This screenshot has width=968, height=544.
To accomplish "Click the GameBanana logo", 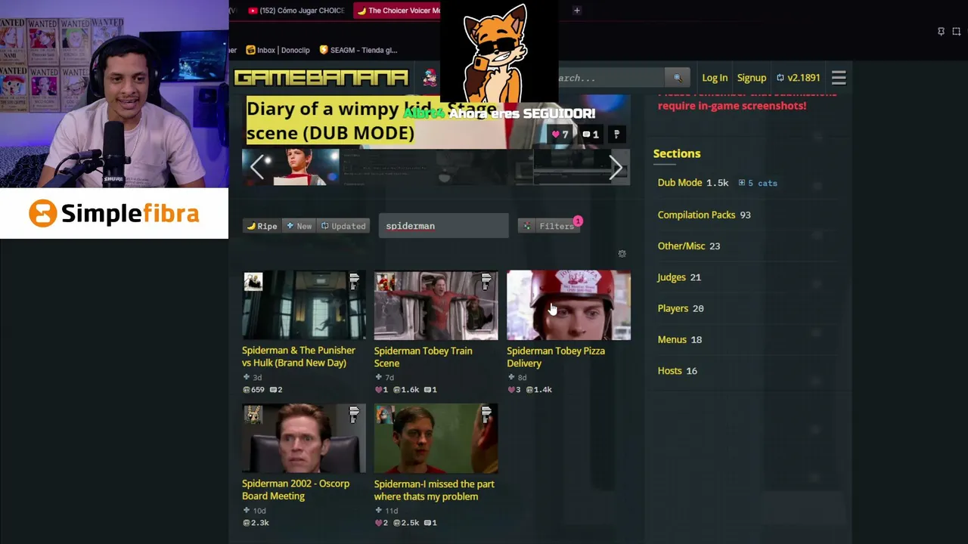I will point(321,78).
